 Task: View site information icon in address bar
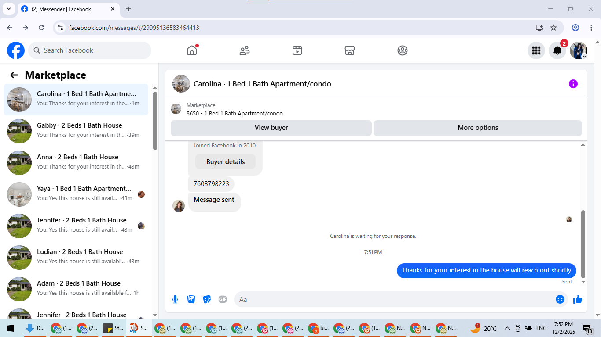[61, 28]
